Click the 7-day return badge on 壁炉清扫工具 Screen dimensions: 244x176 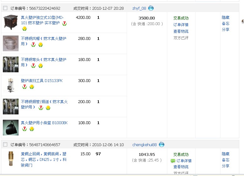point(25,87)
